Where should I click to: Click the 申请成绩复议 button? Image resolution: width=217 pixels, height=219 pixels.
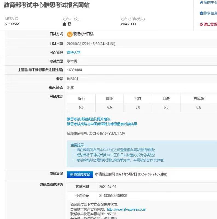80,175
